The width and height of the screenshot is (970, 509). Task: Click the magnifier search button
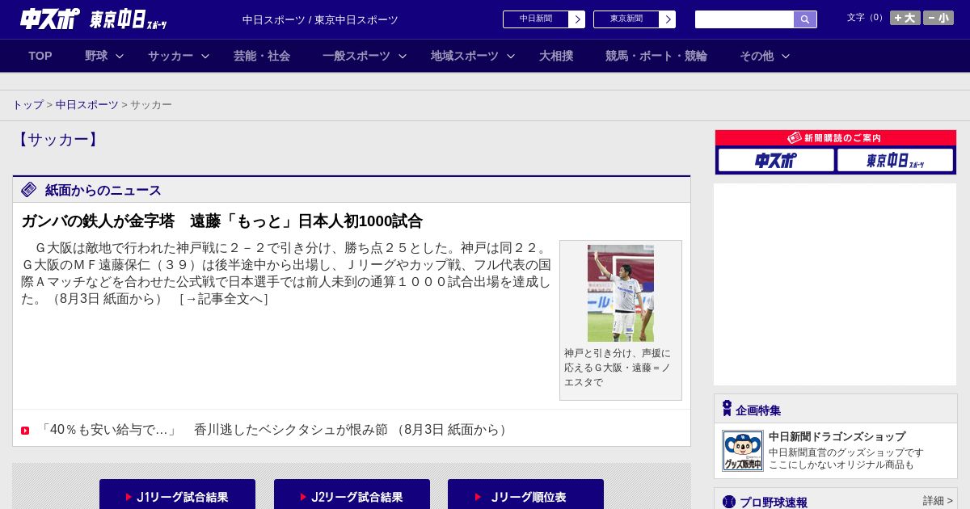805,19
